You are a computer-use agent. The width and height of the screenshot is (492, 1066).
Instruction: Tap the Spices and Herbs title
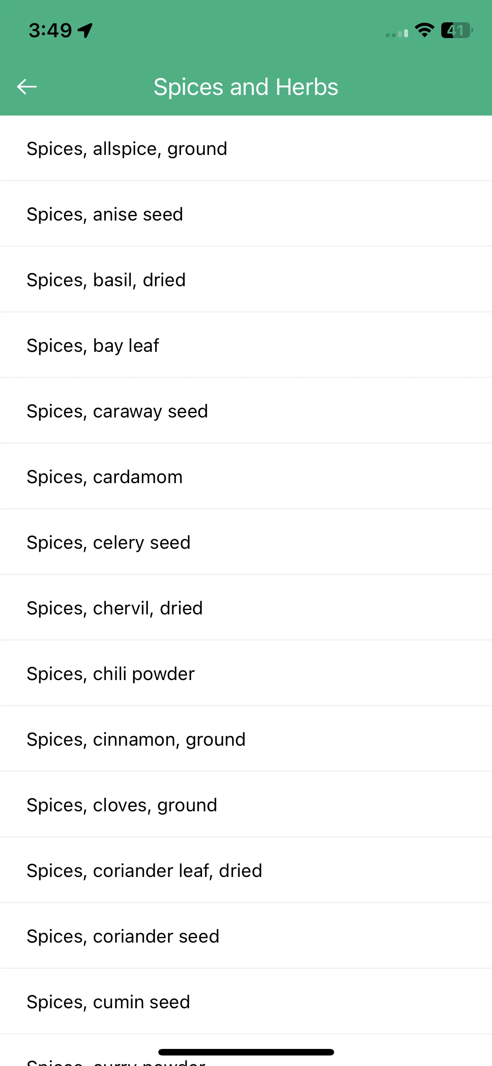tap(246, 87)
